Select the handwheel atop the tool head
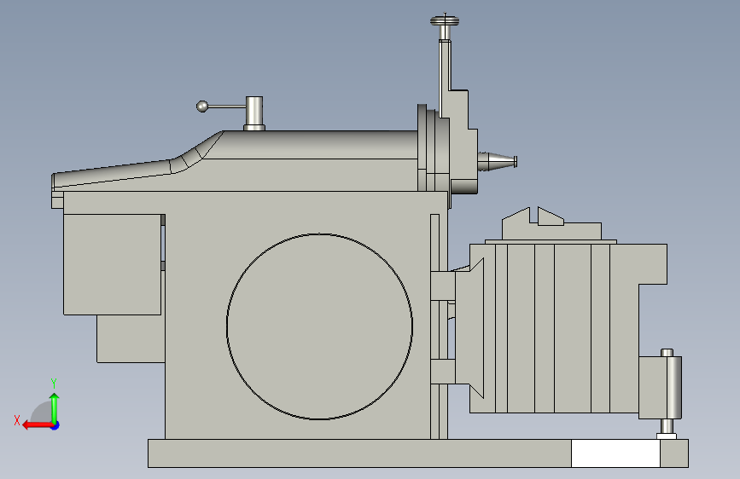 click(445, 20)
